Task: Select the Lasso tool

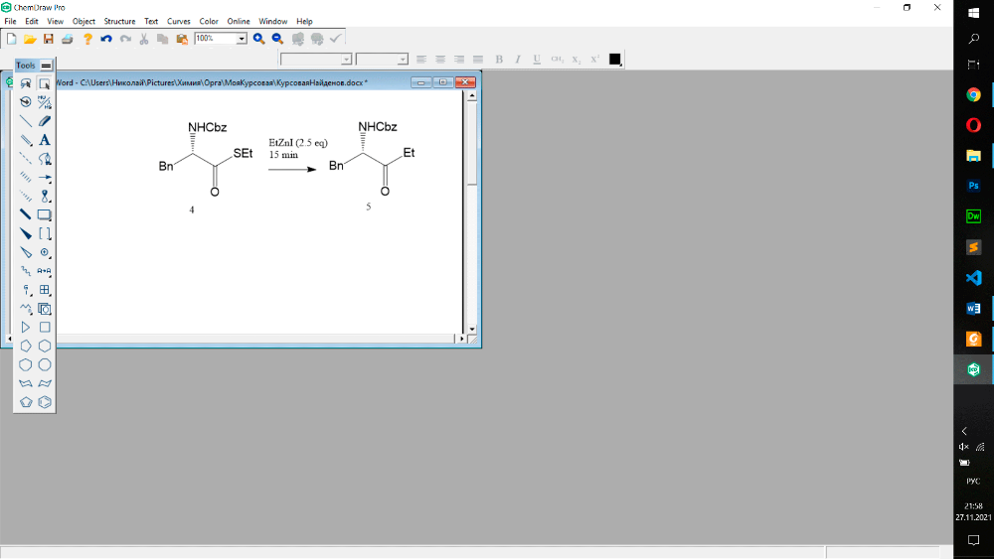Action: pos(26,83)
